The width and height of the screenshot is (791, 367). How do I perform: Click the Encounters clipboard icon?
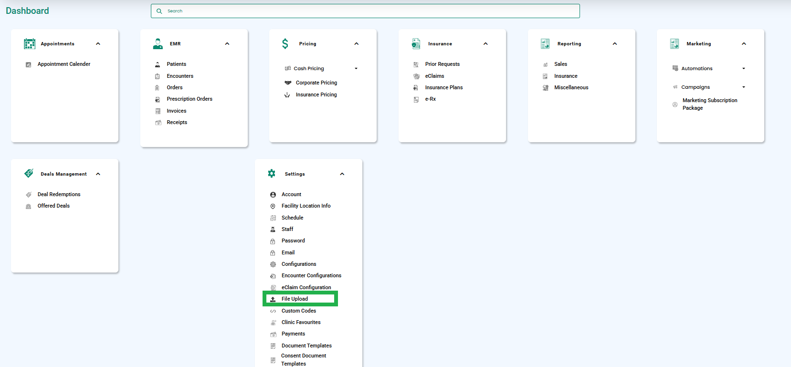[x=158, y=76]
